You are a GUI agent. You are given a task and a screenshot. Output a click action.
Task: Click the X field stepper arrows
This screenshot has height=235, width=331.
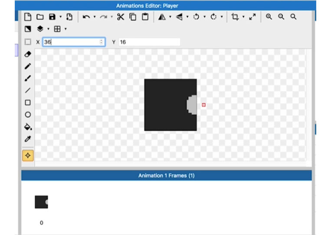point(102,42)
